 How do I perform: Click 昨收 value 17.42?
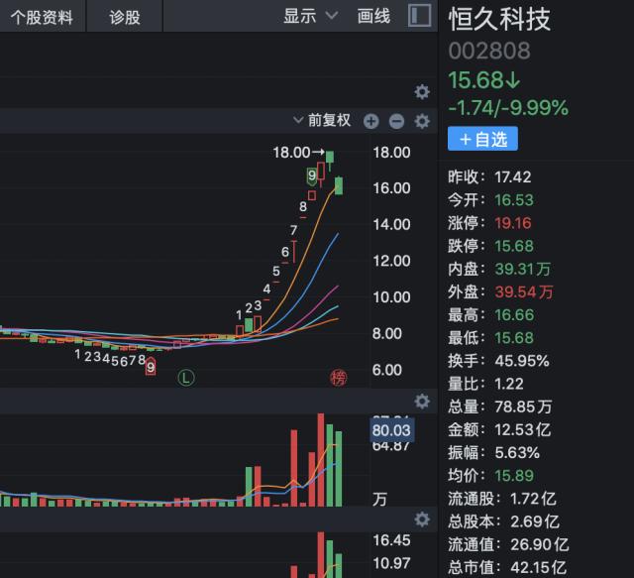(513, 176)
